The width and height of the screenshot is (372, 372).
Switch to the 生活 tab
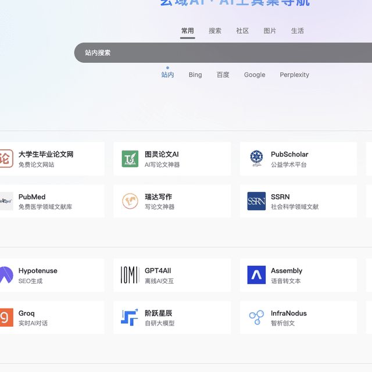298,31
